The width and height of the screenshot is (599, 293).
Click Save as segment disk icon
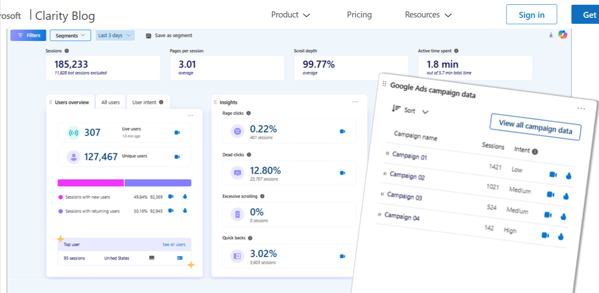[x=149, y=36]
